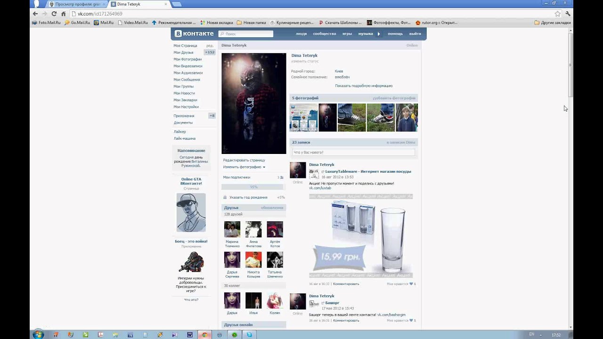Image resolution: width=603 pixels, height=339 pixels.
Task: Open a new browser tab
Action: tap(177, 4)
